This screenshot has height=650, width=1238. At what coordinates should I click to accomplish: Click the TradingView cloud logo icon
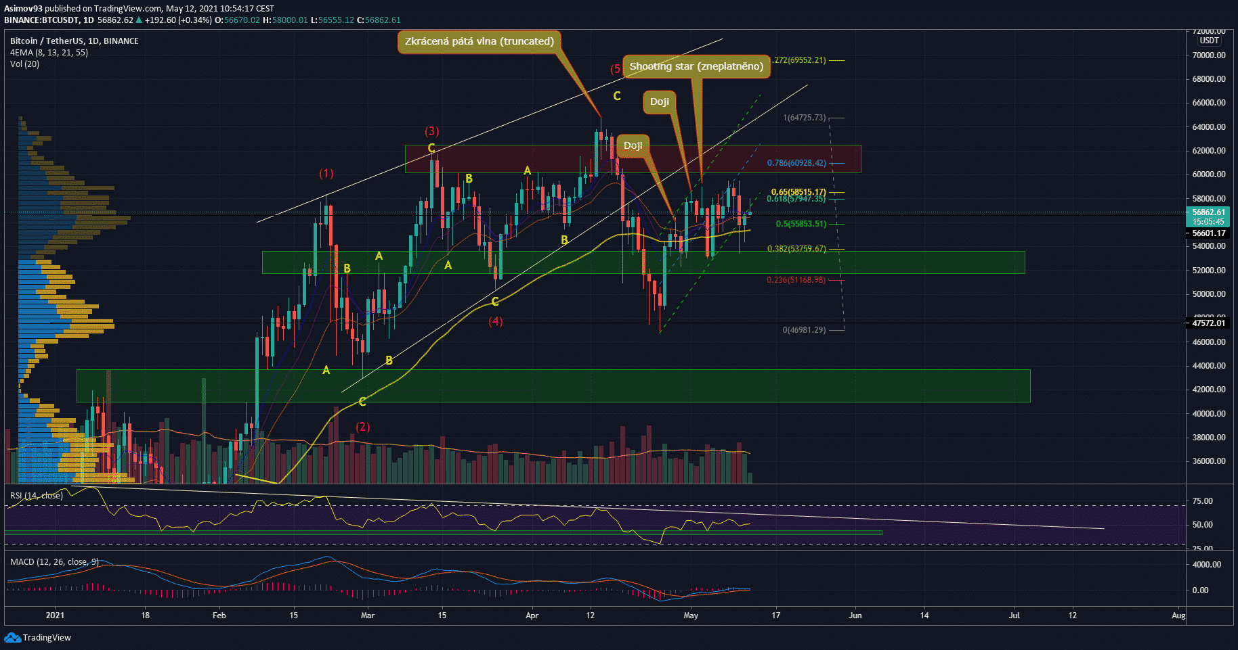coord(12,637)
